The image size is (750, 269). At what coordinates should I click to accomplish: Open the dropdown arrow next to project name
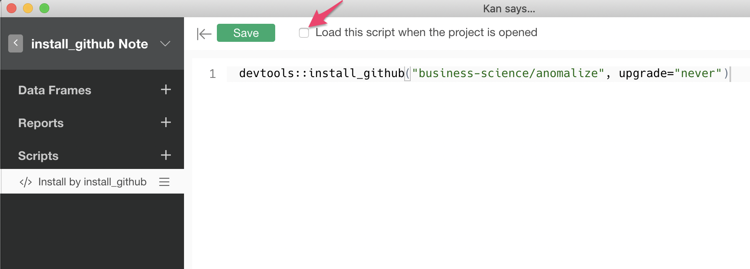pos(165,44)
